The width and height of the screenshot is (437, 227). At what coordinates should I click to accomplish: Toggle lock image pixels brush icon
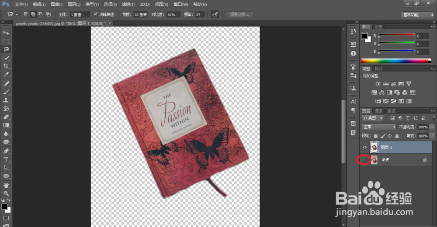point(383,136)
